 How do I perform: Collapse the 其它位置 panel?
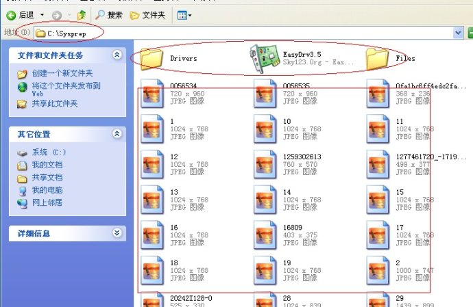click(117, 133)
